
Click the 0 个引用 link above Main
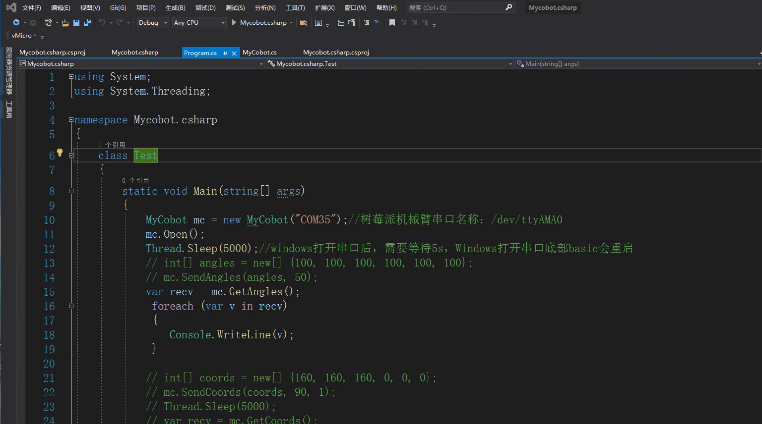point(135,181)
